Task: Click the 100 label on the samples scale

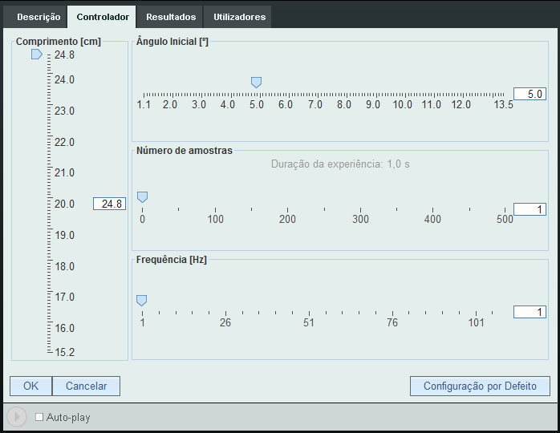Action: pos(215,219)
